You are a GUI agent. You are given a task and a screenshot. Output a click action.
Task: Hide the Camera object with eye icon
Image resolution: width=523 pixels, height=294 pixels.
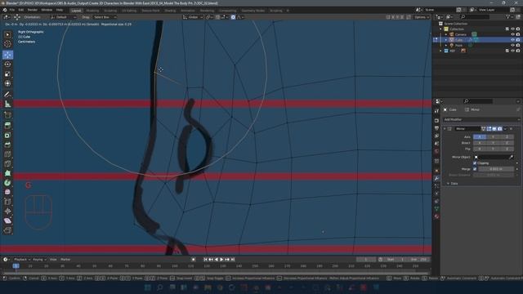[x=512, y=34]
